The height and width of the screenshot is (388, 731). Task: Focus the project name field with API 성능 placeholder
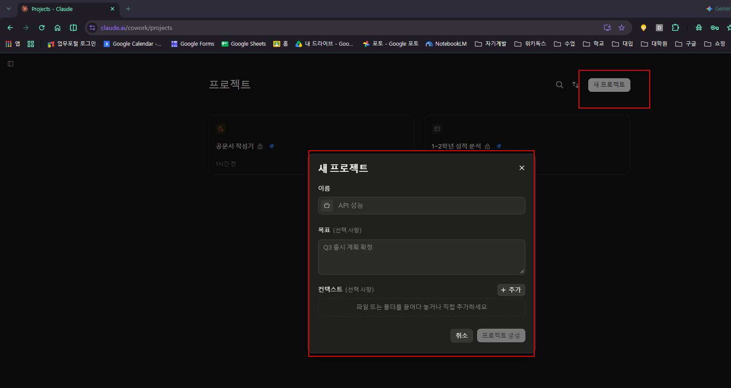pyautogui.click(x=422, y=206)
